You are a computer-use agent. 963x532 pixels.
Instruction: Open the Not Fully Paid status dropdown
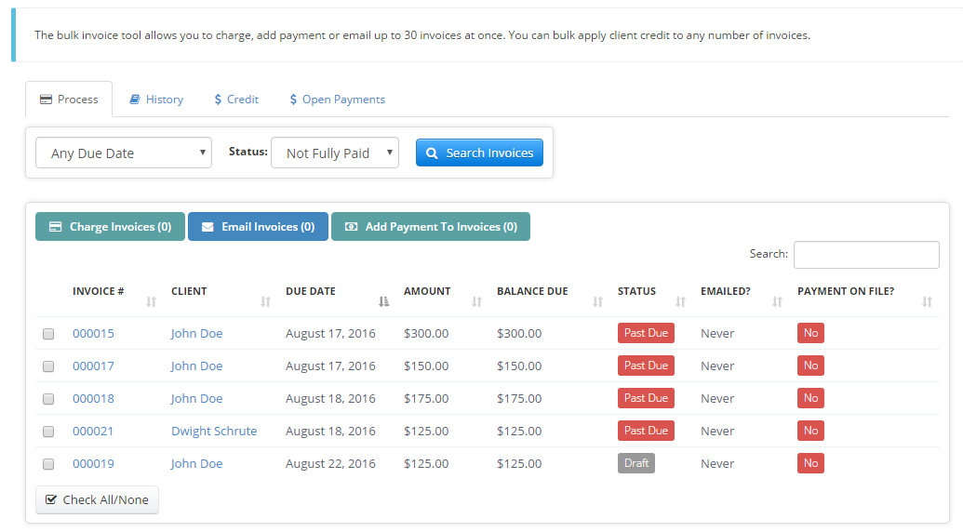pyautogui.click(x=335, y=153)
